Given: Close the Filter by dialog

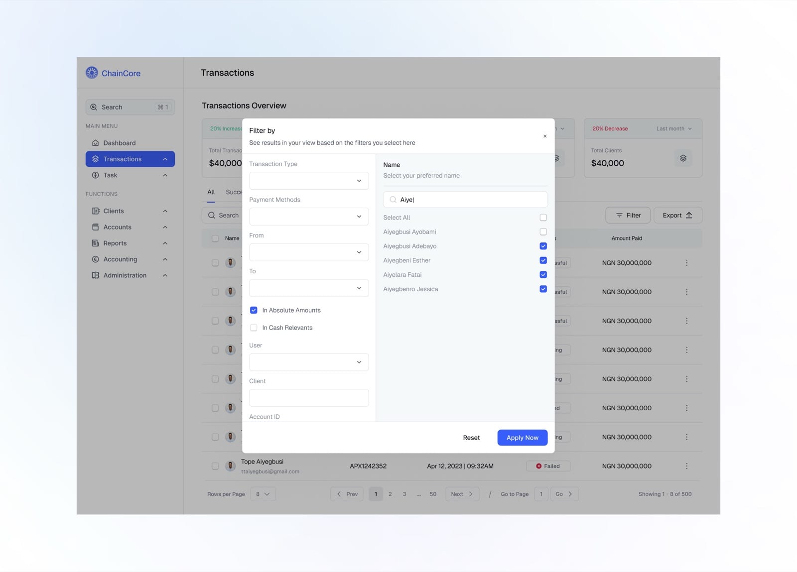Looking at the screenshot, I should point(545,136).
